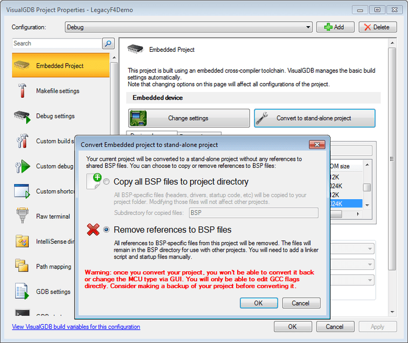The image size is (408, 343).
Task: Open Path mapping folders icon
Action: 22,266
